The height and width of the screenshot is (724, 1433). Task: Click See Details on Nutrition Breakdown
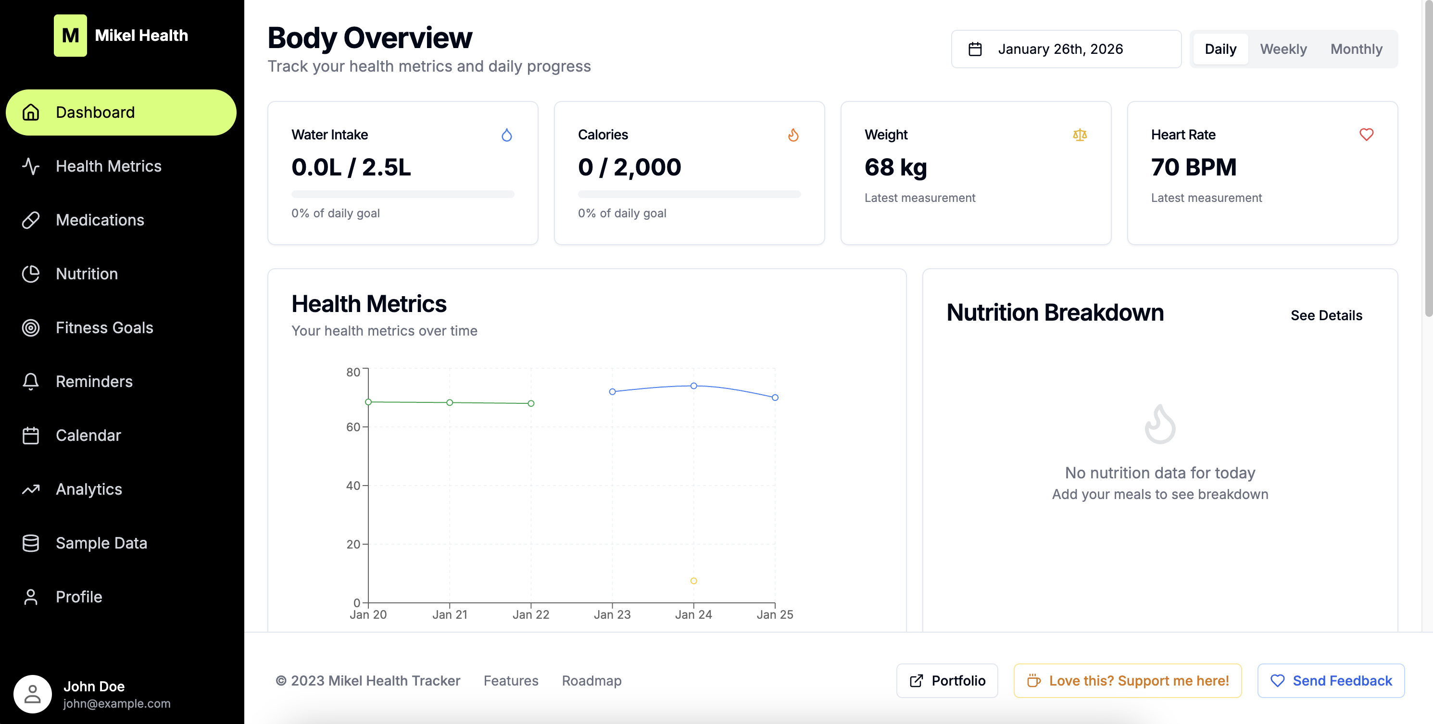1327,315
